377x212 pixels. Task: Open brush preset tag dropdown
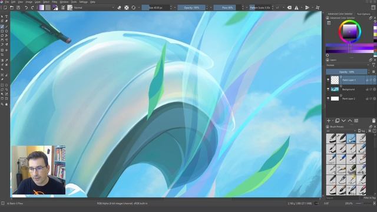[341, 131]
